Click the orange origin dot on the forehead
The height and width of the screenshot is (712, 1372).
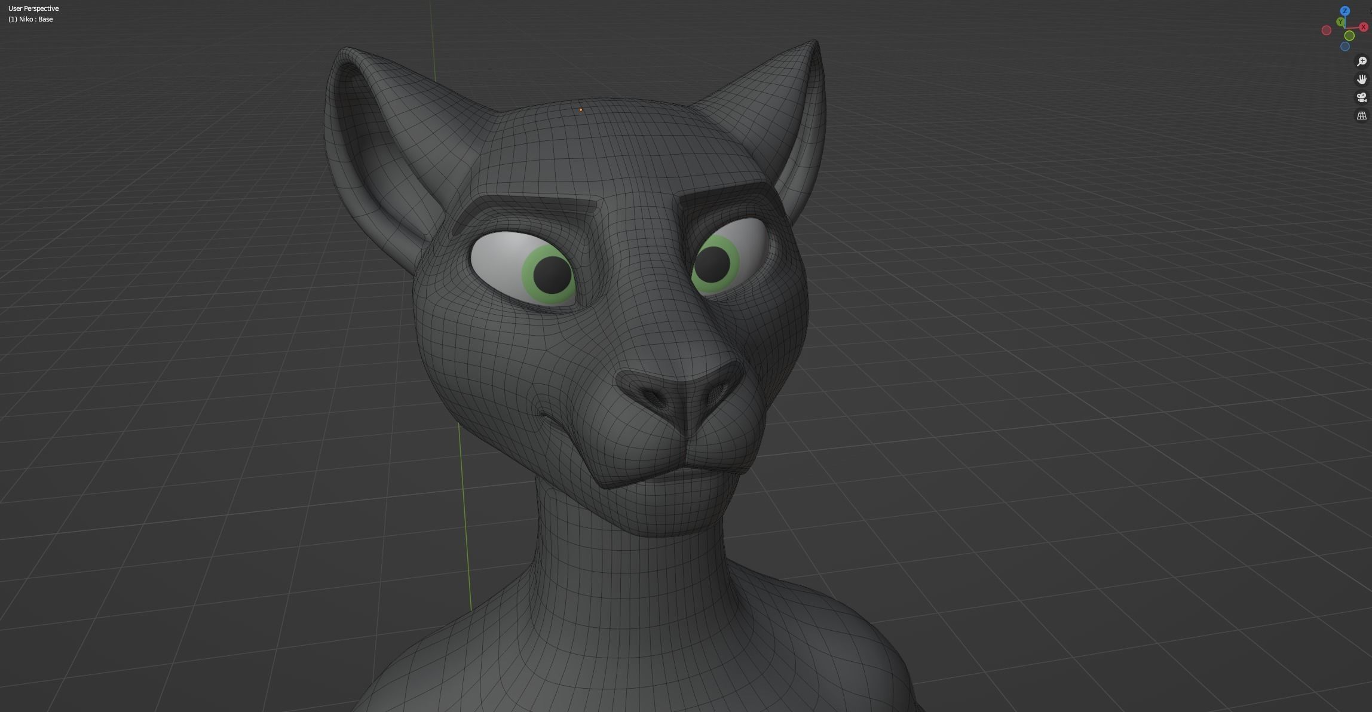click(x=580, y=110)
